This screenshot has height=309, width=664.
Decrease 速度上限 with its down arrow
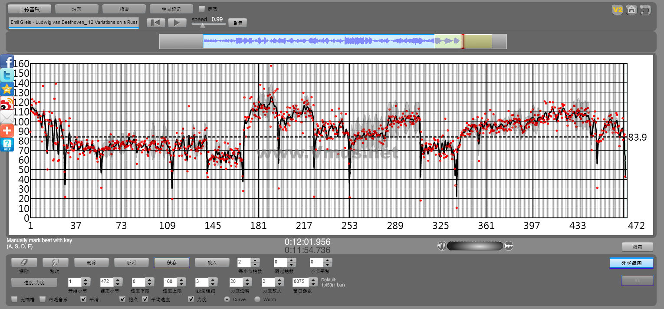pyautogui.click(x=182, y=284)
